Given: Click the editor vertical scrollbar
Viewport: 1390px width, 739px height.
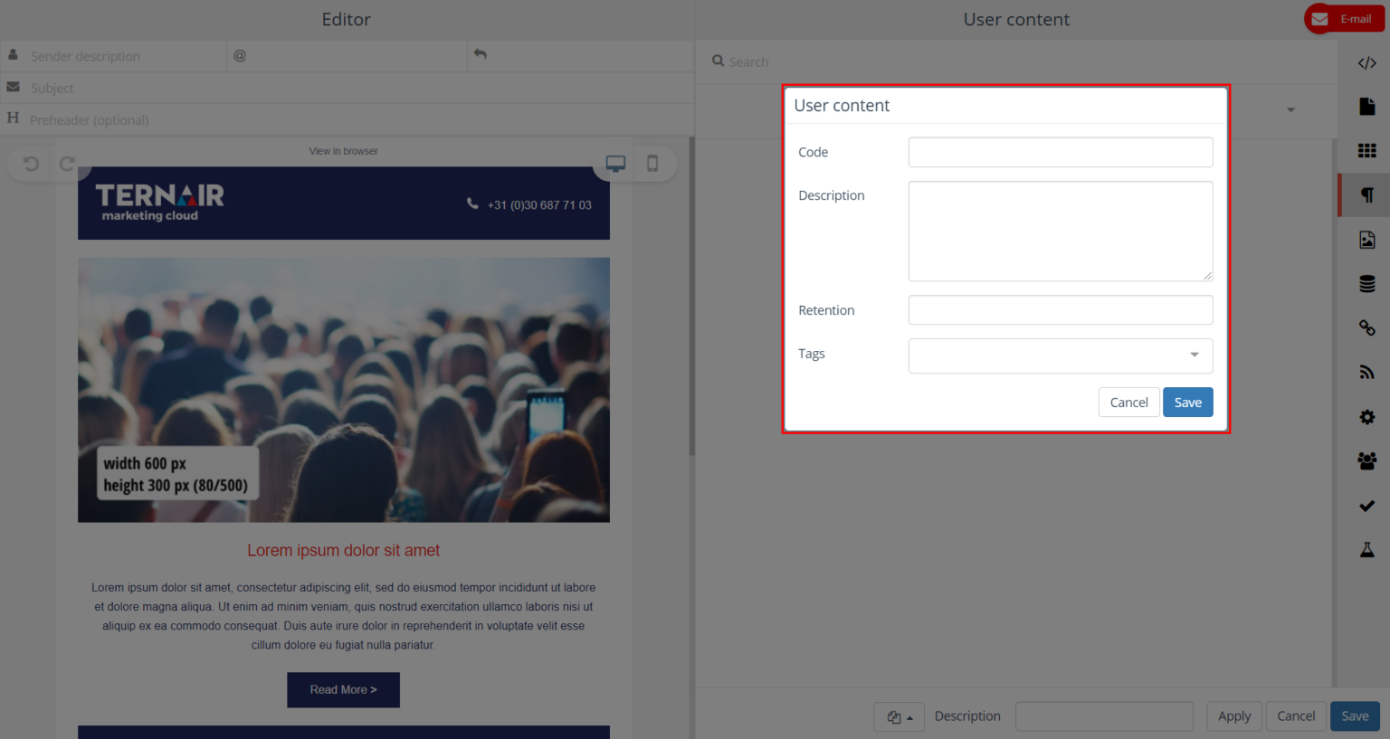Looking at the screenshot, I should click(x=691, y=296).
